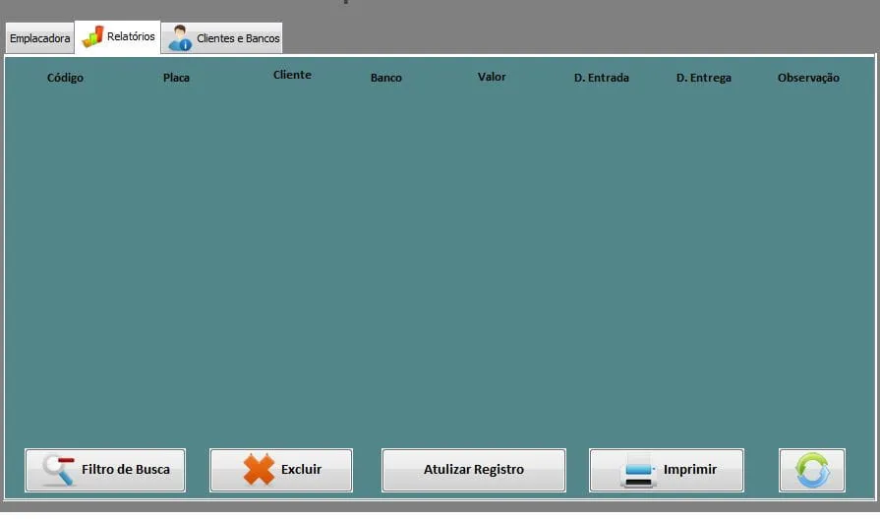Click the magnifying glass search filter icon
Screen dimensions: 880x519
coord(59,470)
